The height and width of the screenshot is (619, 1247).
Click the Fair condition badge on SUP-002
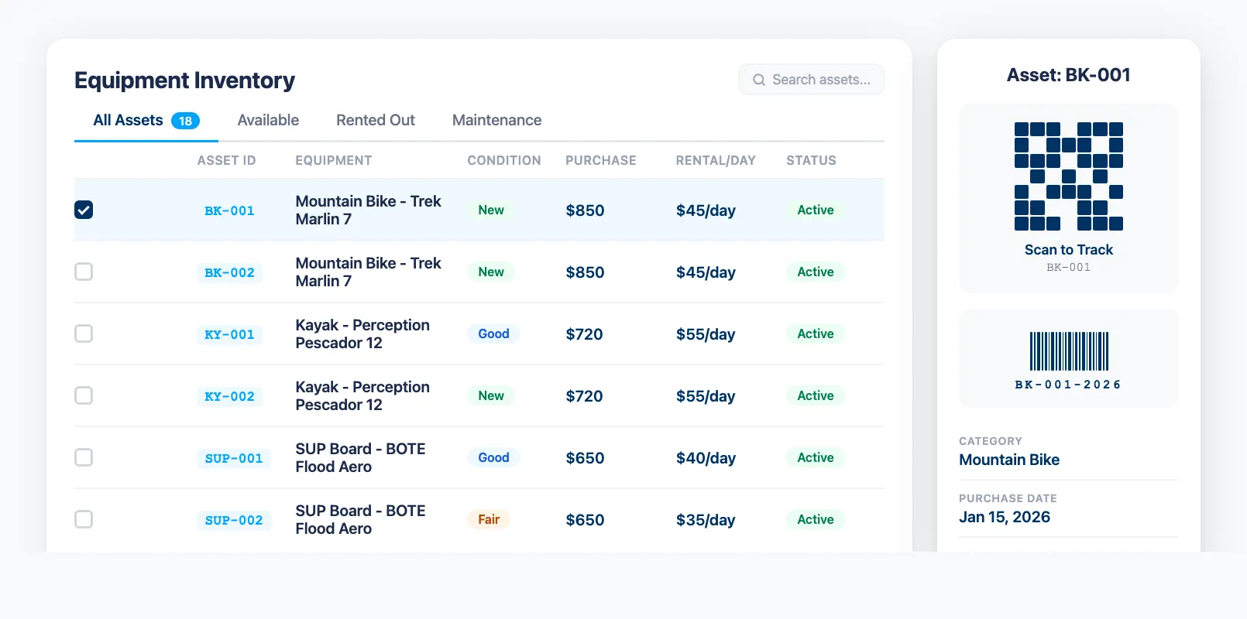tap(488, 519)
